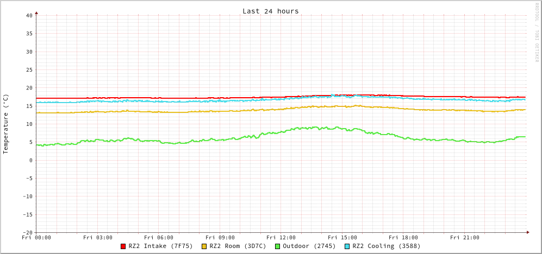542x254 pixels.
Task: Click the arrowhead atop the y-axis
Action: click(x=36, y=12)
